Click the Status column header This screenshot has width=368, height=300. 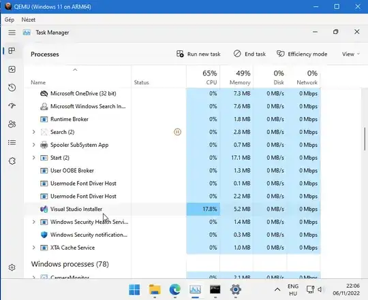[x=142, y=82]
